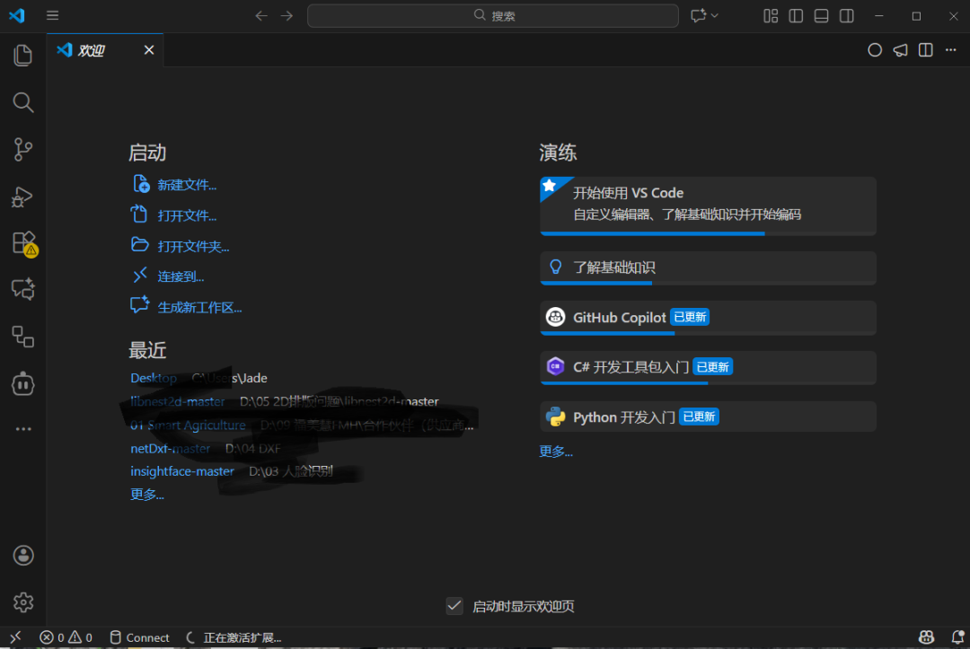Open recent folder Desktop
This screenshot has height=649, width=970.
click(x=154, y=378)
